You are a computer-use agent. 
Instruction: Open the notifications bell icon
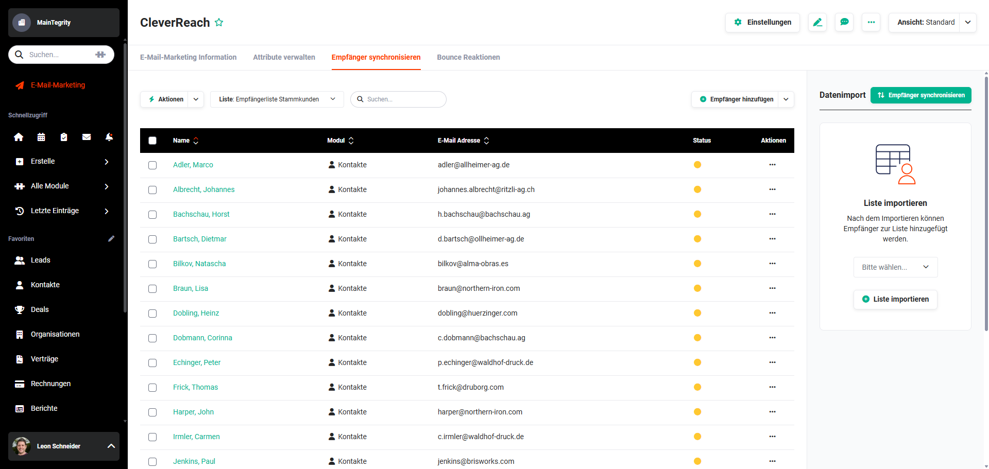[x=109, y=137]
